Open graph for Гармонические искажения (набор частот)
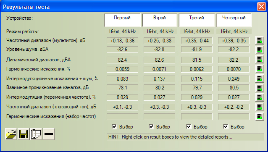This screenshot has width=268, height=152. point(260,116)
